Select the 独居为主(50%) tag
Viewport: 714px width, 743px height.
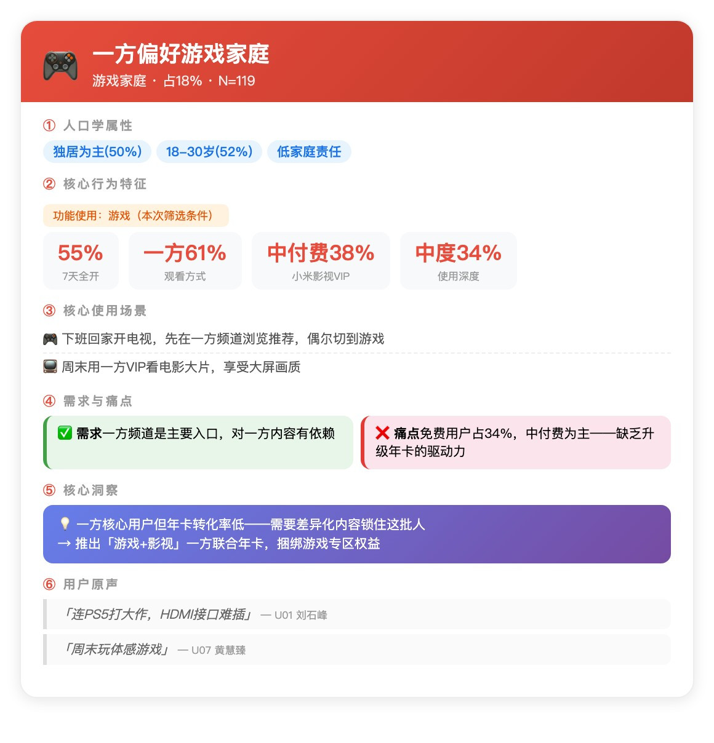point(97,152)
